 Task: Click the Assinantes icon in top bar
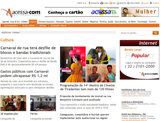[x=89, y=3]
